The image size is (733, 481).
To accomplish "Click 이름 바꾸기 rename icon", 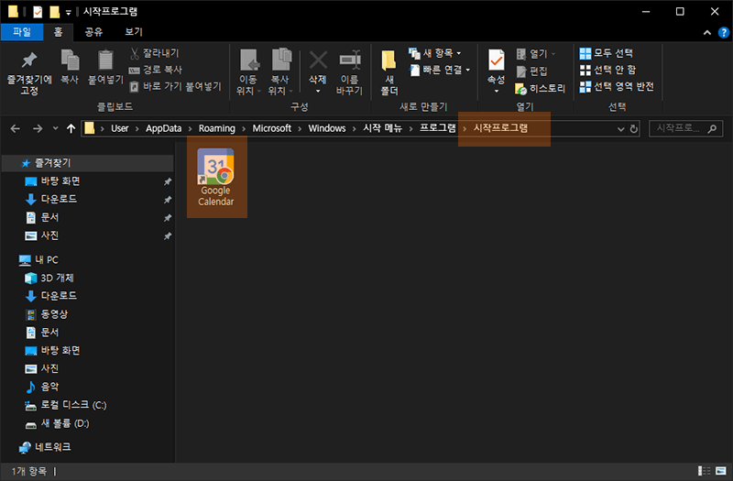I will (350, 60).
